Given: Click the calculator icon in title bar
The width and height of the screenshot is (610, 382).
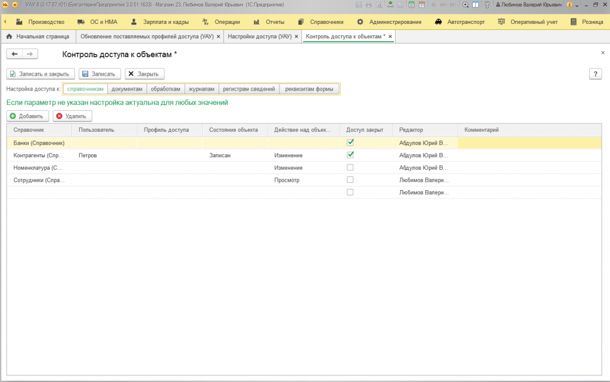Looking at the screenshot, I should click(x=411, y=5).
